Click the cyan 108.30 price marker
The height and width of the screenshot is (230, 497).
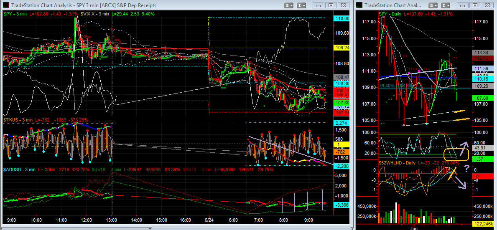point(342,83)
